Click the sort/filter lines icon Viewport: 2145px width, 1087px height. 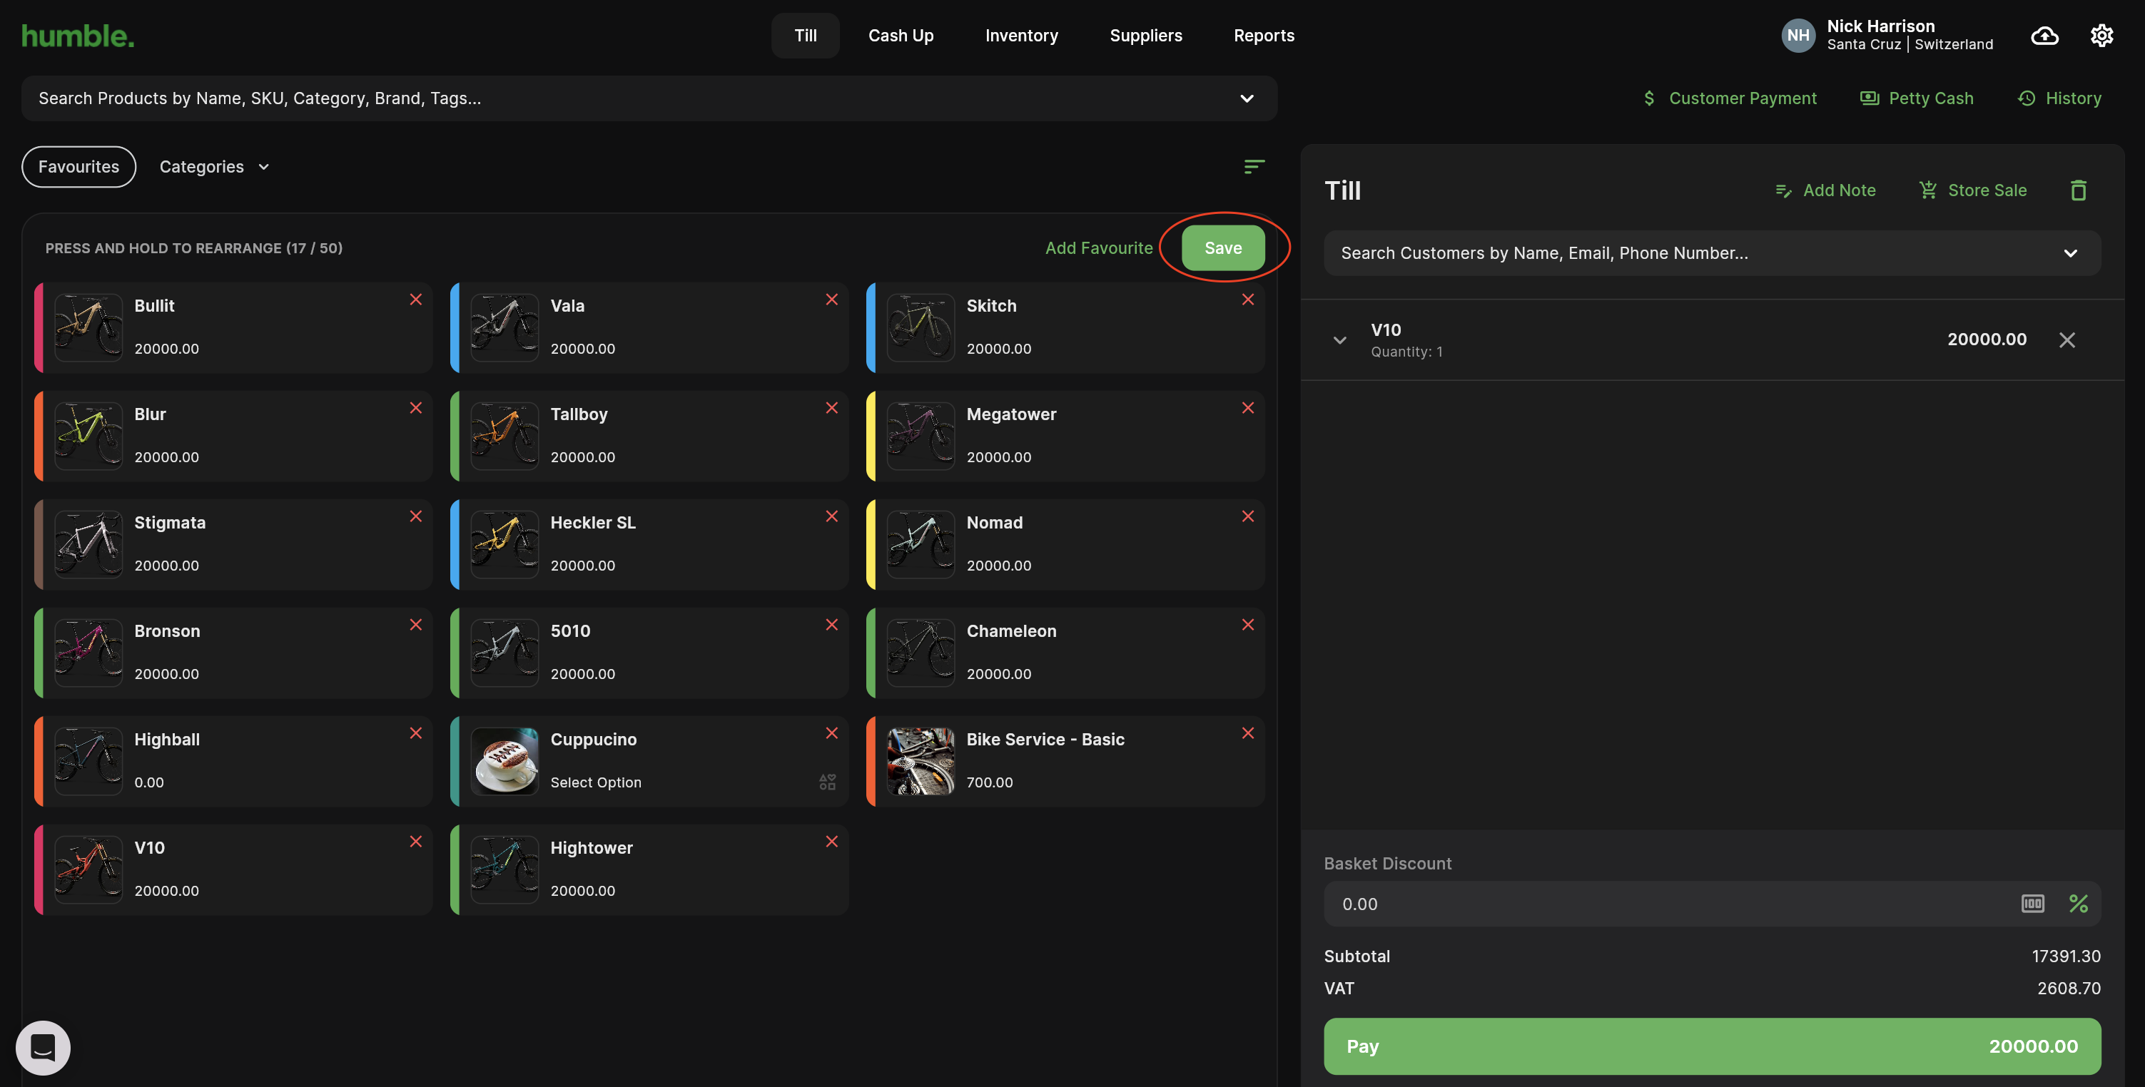click(x=1254, y=166)
